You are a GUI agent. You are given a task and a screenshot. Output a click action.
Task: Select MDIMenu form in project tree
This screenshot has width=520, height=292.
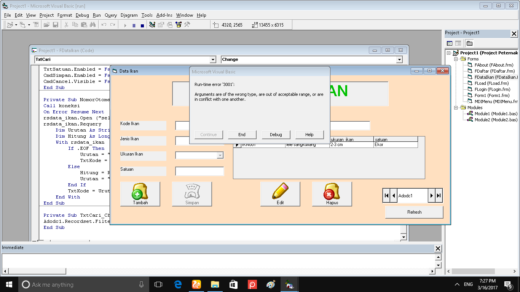point(496,102)
